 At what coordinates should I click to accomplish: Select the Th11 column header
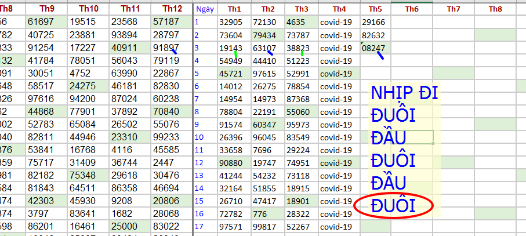point(130,9)
